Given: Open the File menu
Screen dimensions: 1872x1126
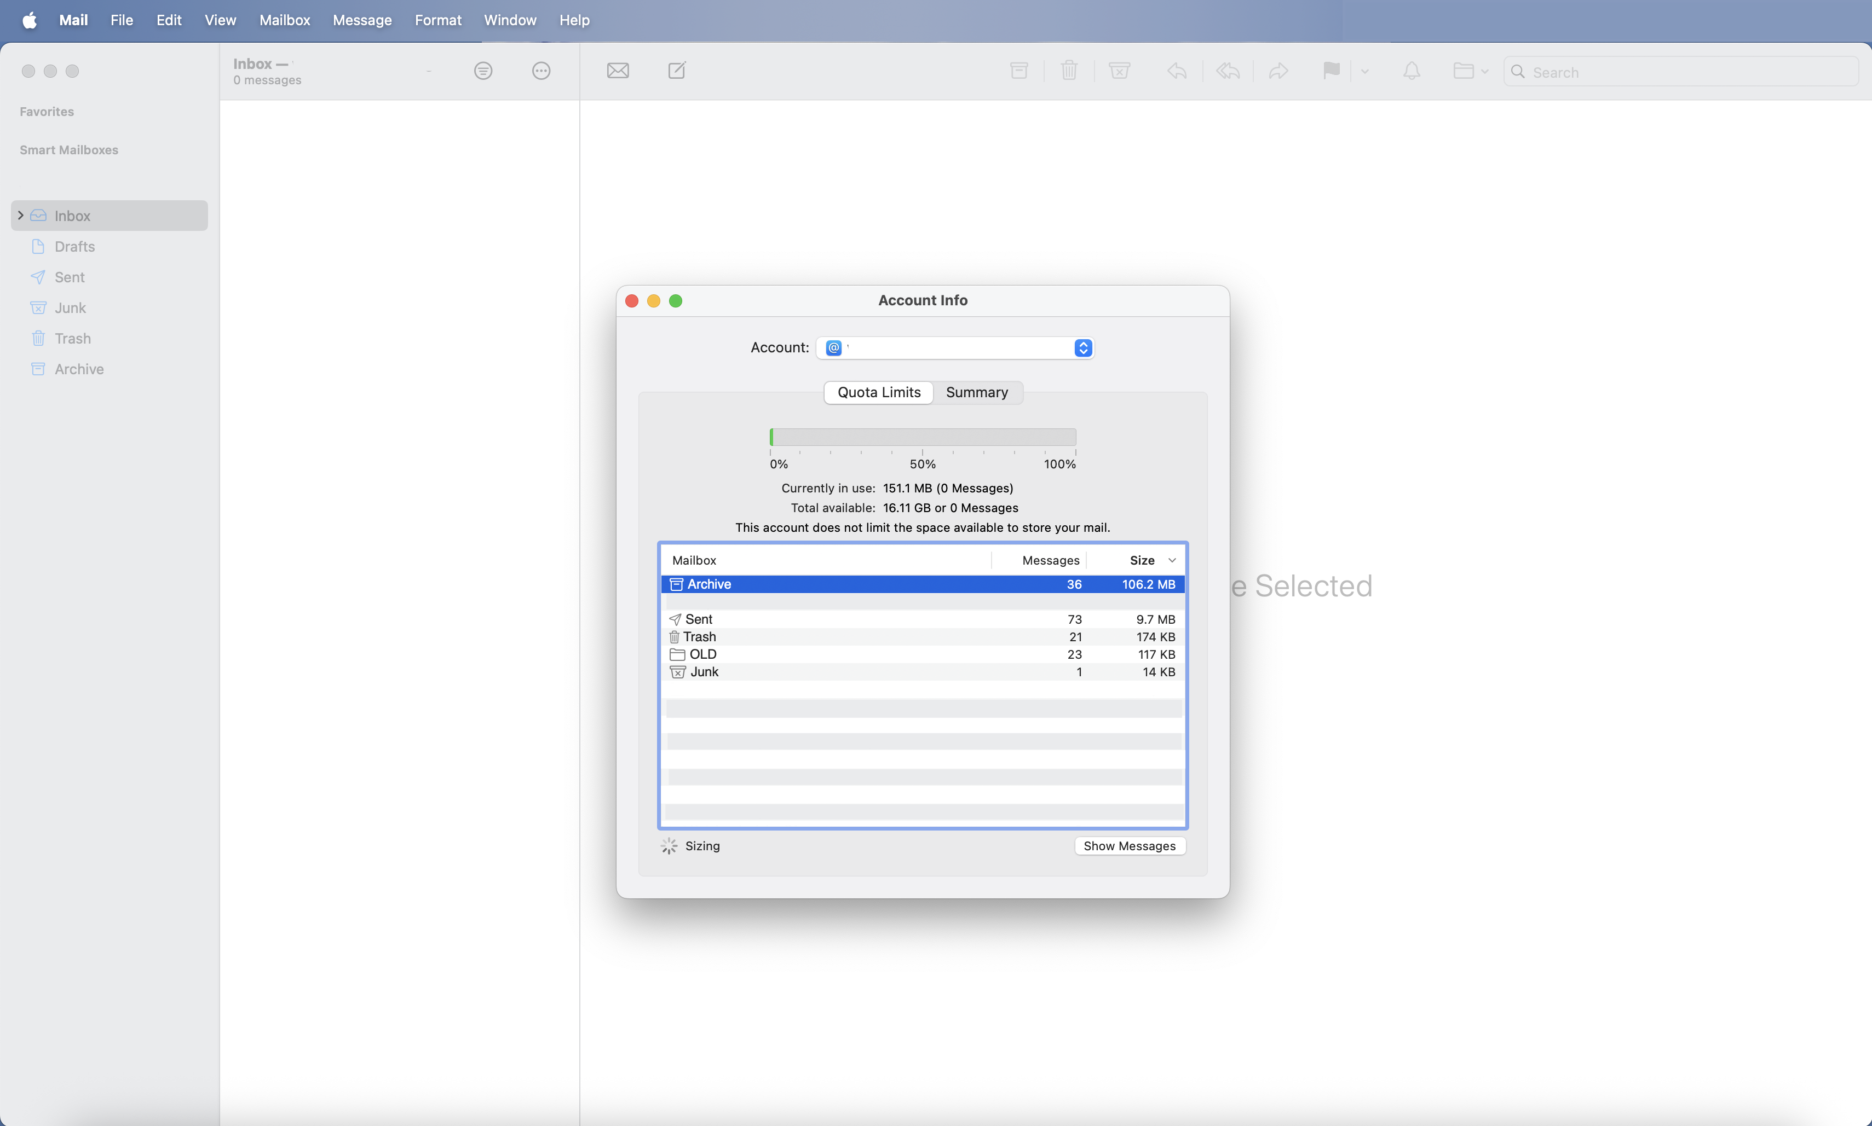Looking at the screenshot, I should (122, 20).
